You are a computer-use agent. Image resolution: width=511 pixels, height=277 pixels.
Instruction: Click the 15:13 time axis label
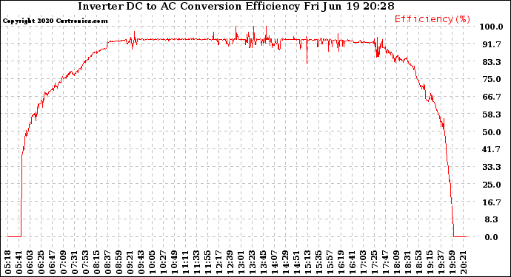point(308,262)
